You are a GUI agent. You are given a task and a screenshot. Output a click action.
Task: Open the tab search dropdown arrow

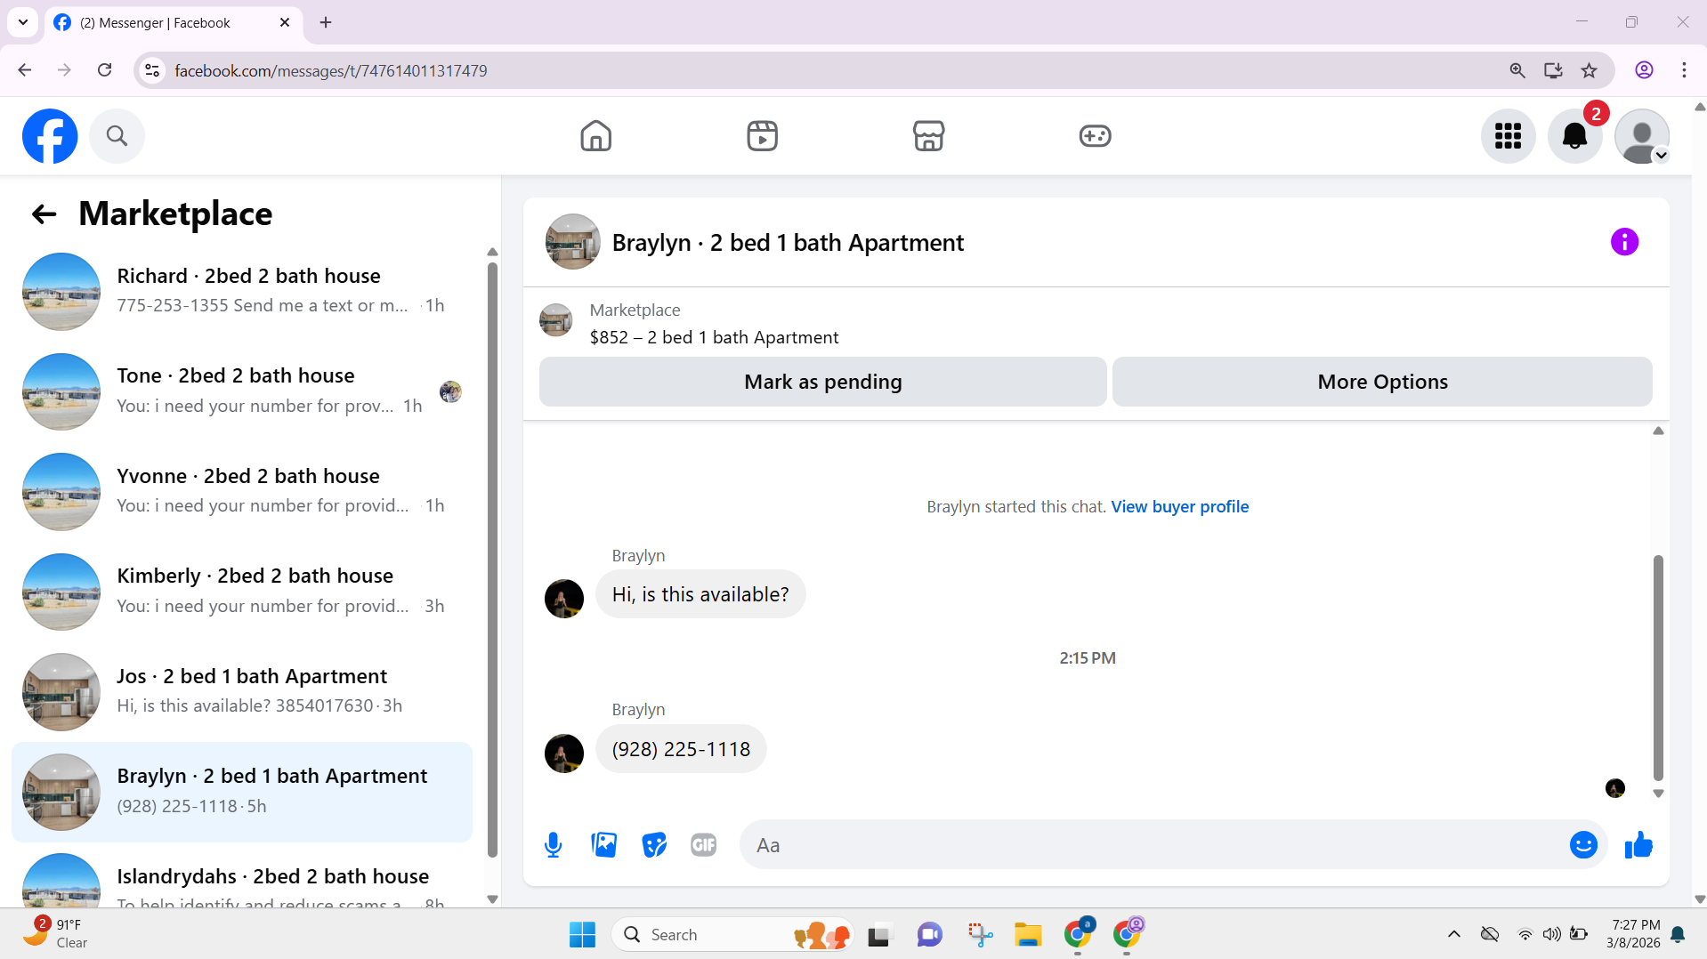tap(23, 22)
